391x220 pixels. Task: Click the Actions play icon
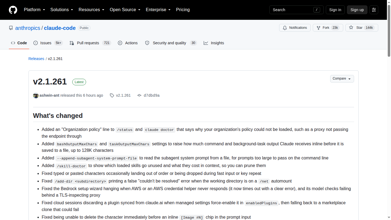pyautogui.click(x=120, y=43)
